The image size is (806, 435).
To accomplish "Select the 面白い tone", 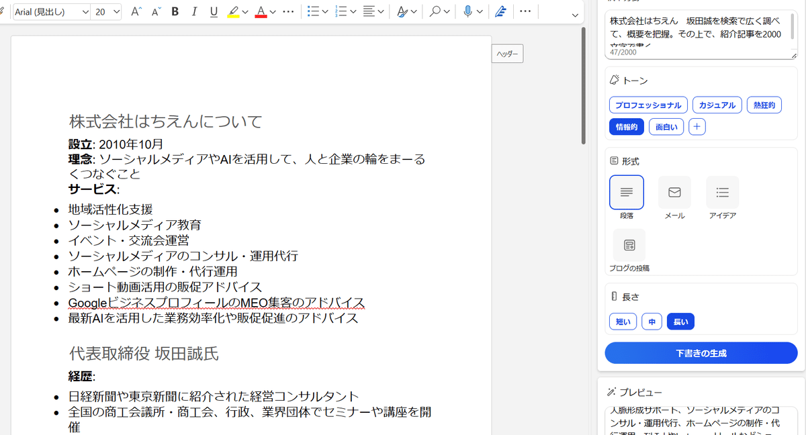I will coord(666,127).
